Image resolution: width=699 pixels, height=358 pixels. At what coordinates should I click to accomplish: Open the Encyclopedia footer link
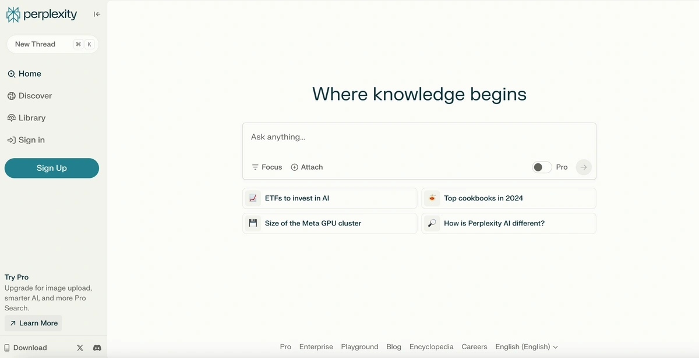tap(432, 347)
